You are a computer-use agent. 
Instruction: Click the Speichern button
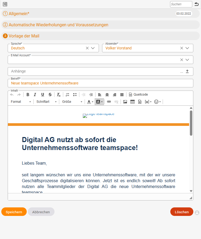click(14, 212)
